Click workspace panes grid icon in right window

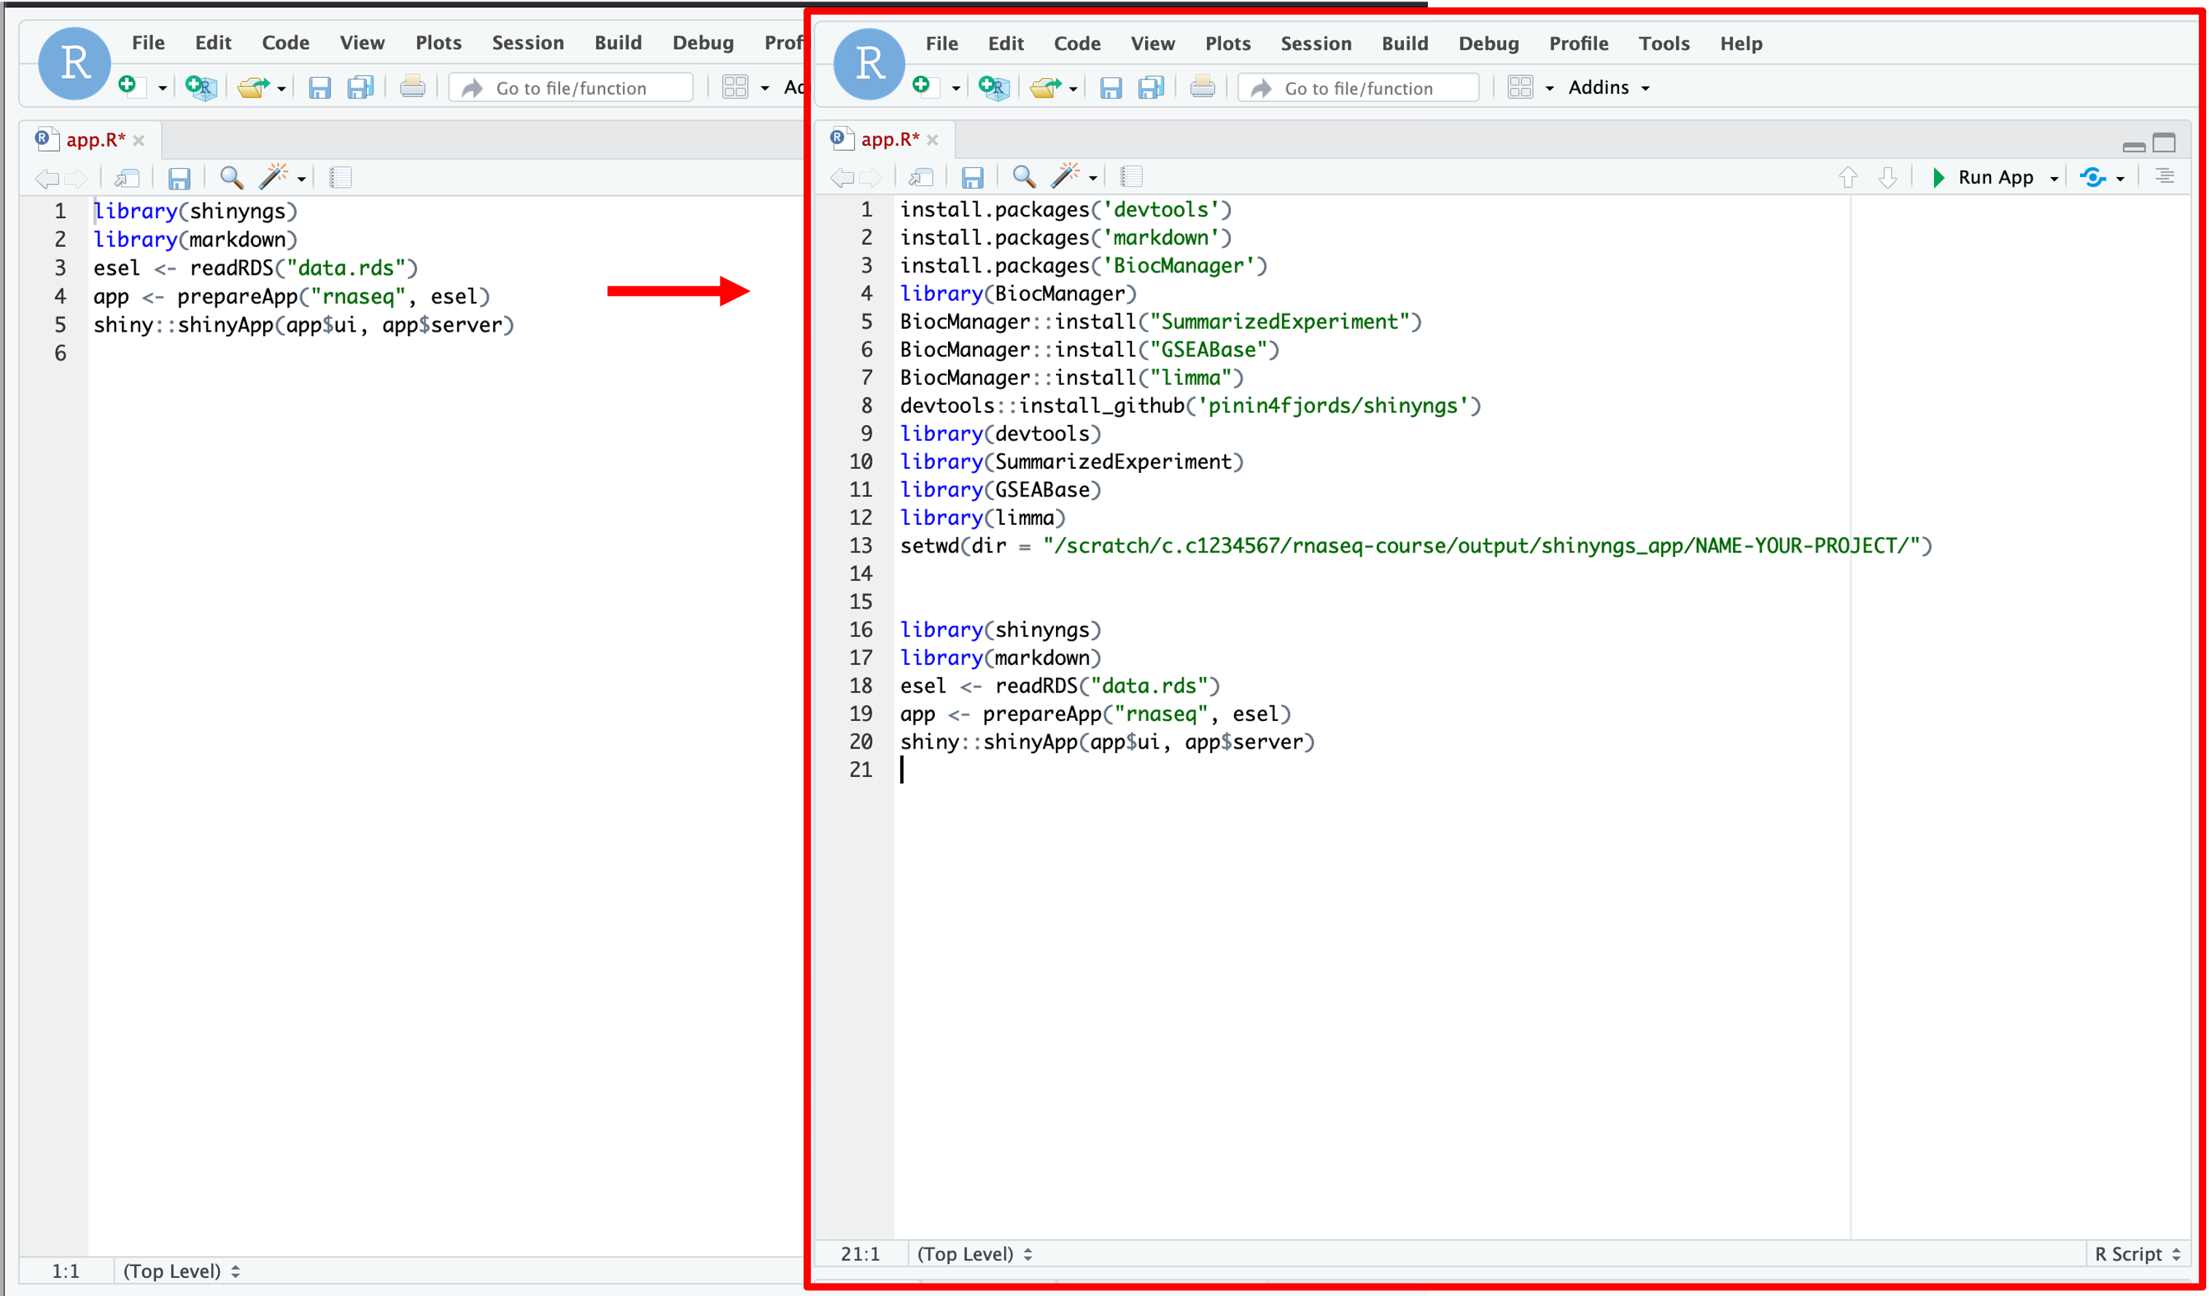[x=1520, y=87]
